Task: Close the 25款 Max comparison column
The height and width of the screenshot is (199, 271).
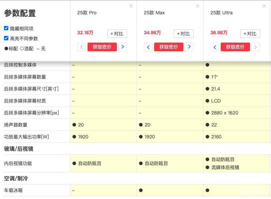Action: [198, 6]
